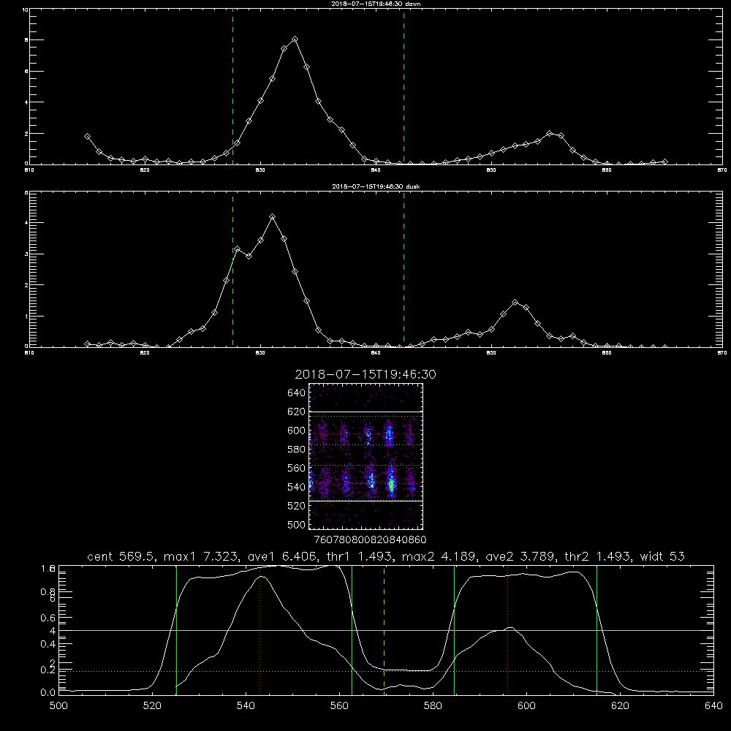The height and width of the screenshot is (731, 731).
Task: Select the 'max1 7.323' value
Action: (x=200, y=556)
